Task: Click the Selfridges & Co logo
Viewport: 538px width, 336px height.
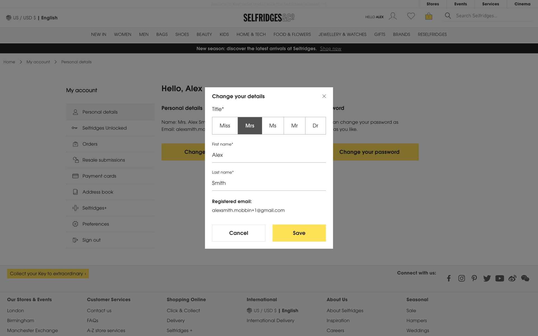Action: [269, 18]
